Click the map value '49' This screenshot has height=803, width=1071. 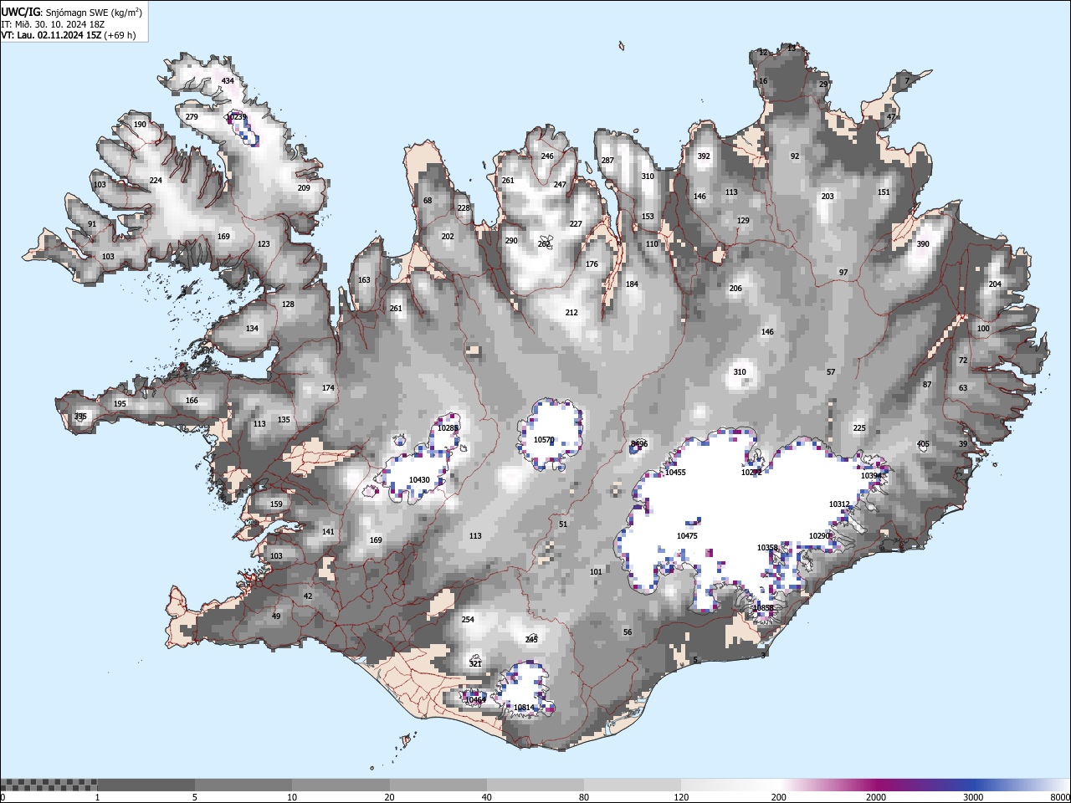pos(276,616)
